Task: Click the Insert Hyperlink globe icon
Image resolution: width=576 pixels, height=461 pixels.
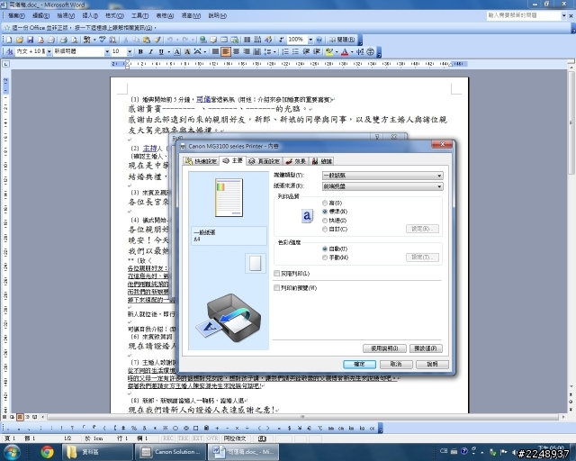Action: click(x=202, y=40)
